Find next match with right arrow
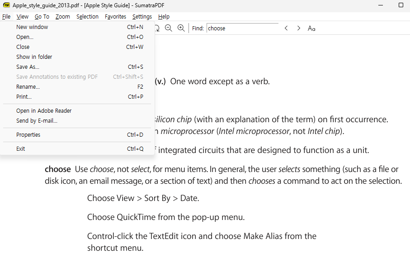This screenshot has width=410, height=258. coord(299,28)
